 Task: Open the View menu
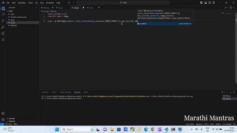(x=30, y=3)
